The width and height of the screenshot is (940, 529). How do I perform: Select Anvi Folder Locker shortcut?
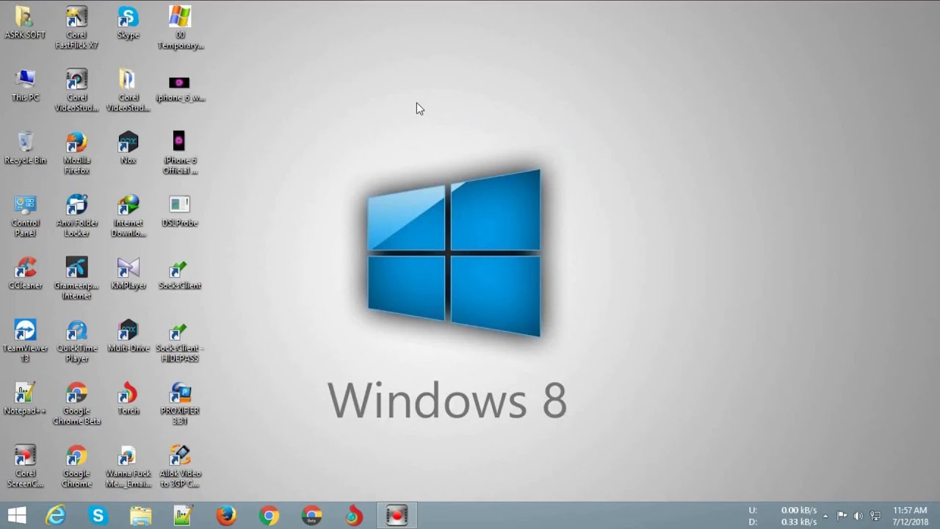coord(76,216)
